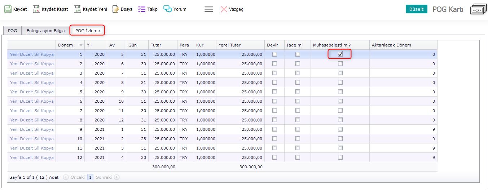Click the Takip checklist icon

[x=142, y=9]
